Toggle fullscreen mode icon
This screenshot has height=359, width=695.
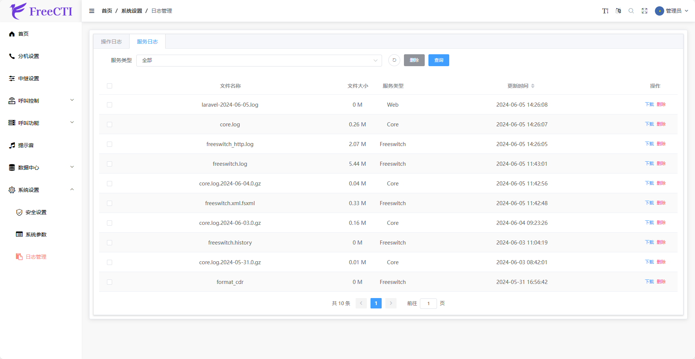point(645,11)
